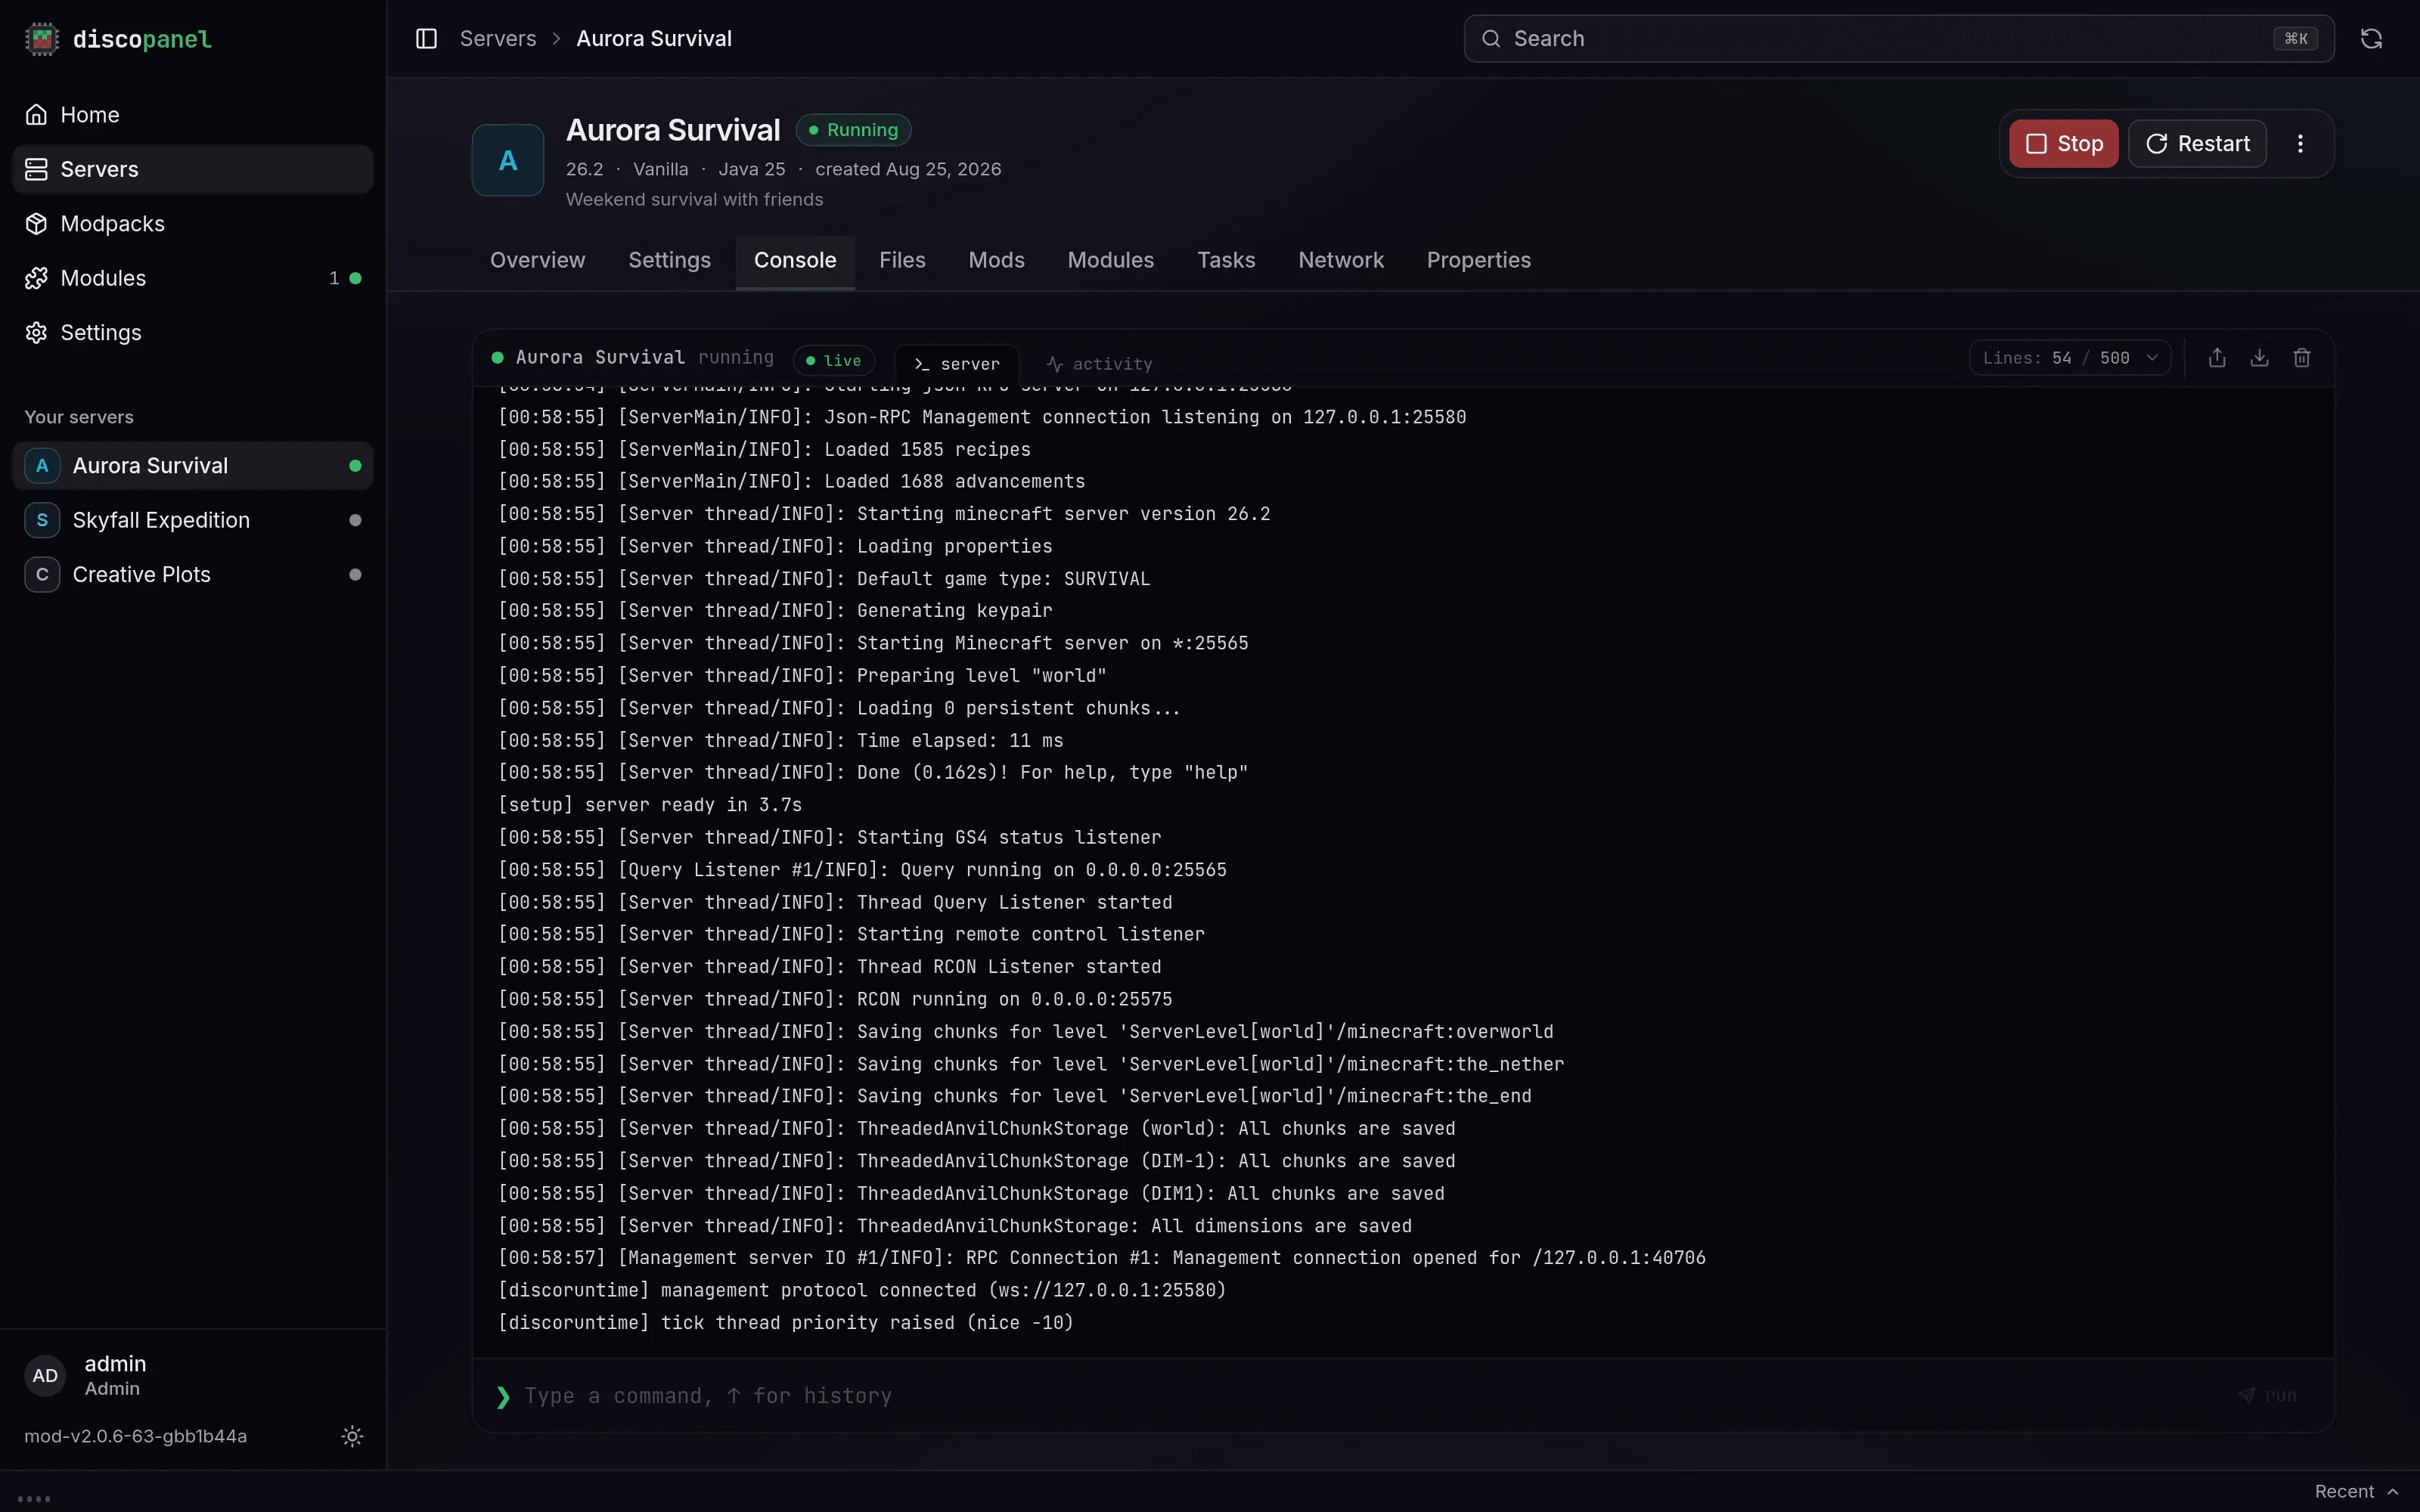2420x1512 pixels.
Task: Toggle the live streaming indicator
Action: [834, 361]
